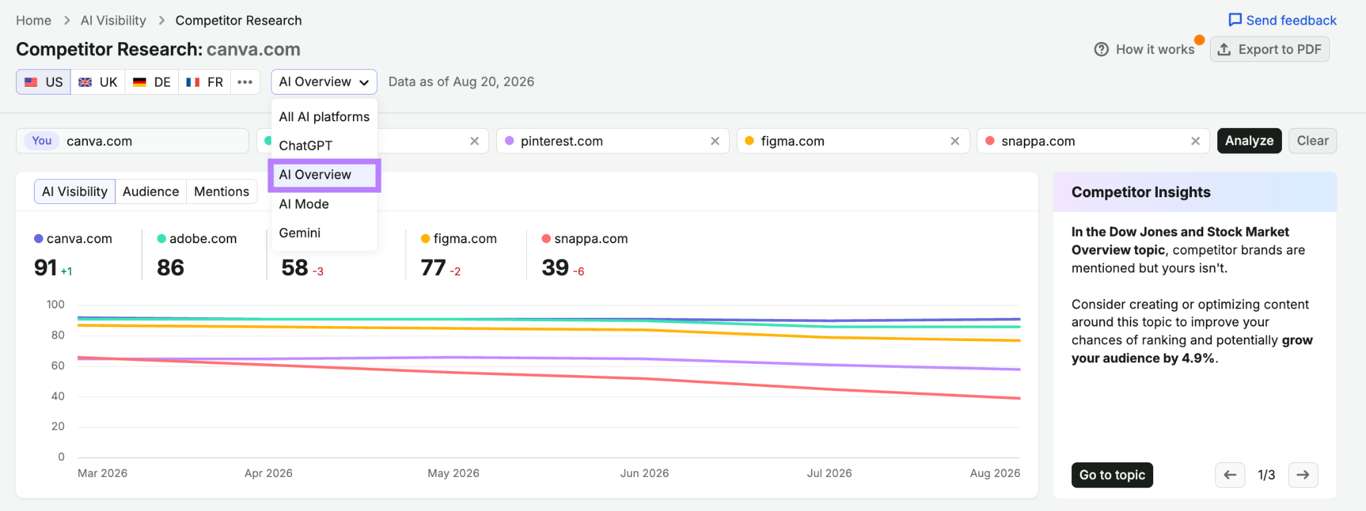The image size is (1366, 511).
Task: Click the figma.com score 77
Action: tap(434, 268)
